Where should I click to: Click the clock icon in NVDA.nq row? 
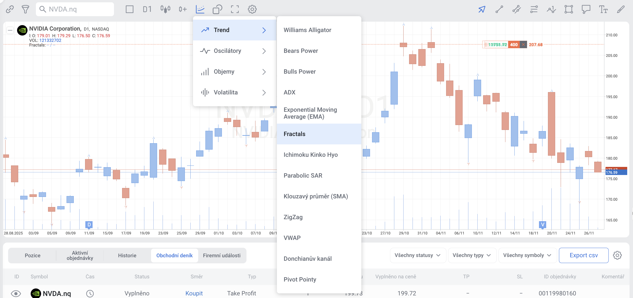(90, 294)
